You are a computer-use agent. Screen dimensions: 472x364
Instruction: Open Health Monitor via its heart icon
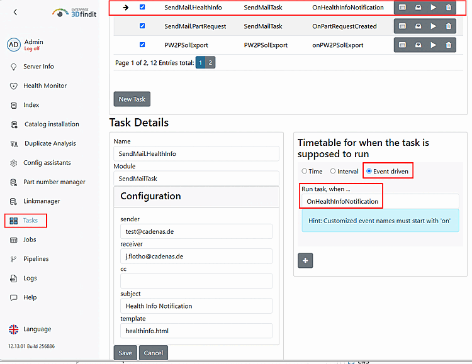tap(14, 86)
